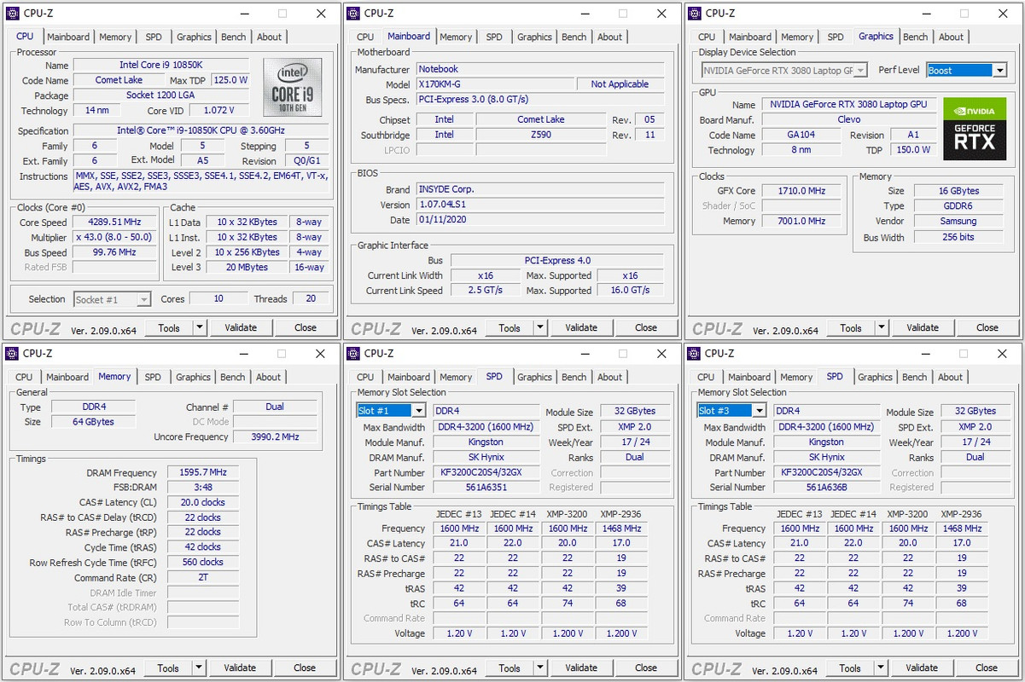This screenshot has width=1025, height=682.
Task: Click Validate in the Graphics window
Action: click(923, 327)
